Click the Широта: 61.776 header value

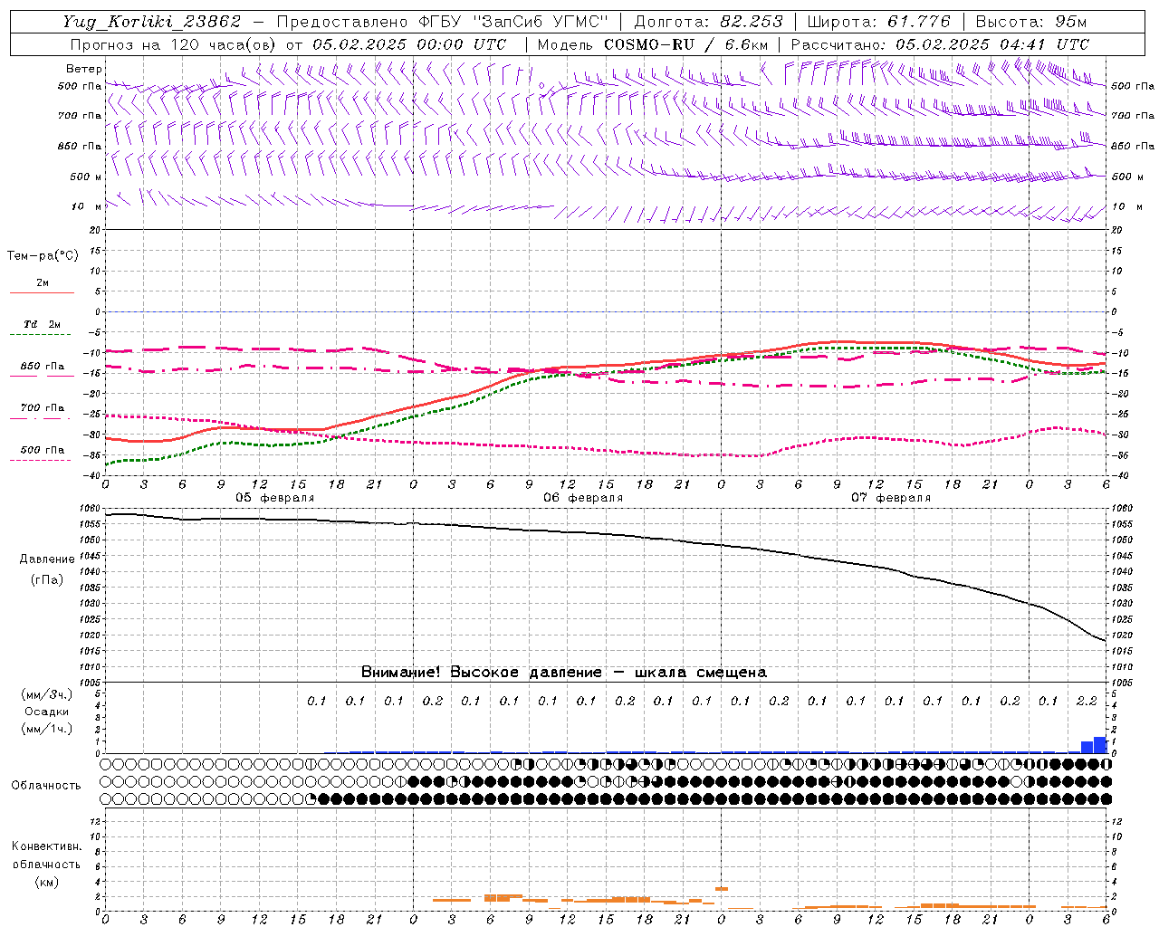[x=878, y=22]
